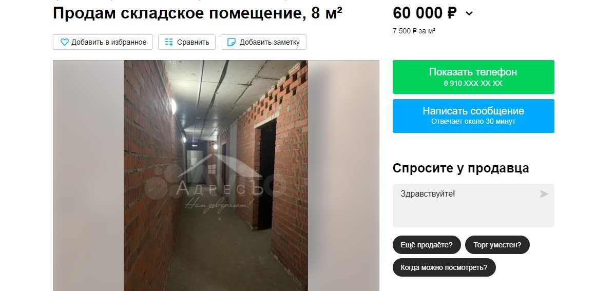Image resolution: width=595 pixels, height=291 pixels.
Task: Open the brick corridor photo
Action: [x=216, y=176]
